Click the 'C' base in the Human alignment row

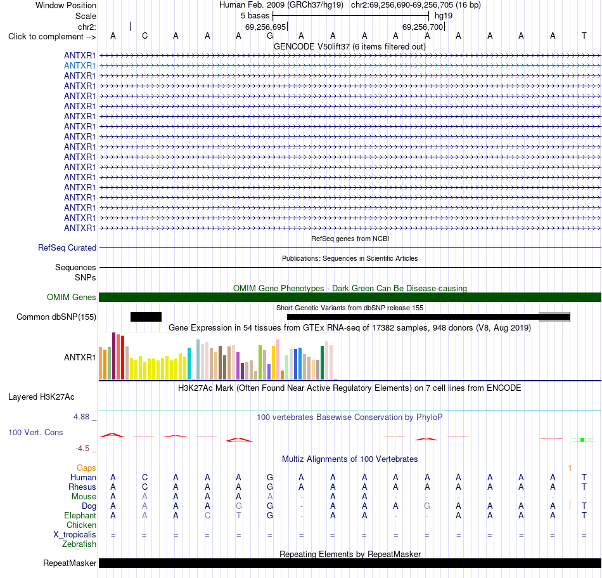tap(144, 477)
